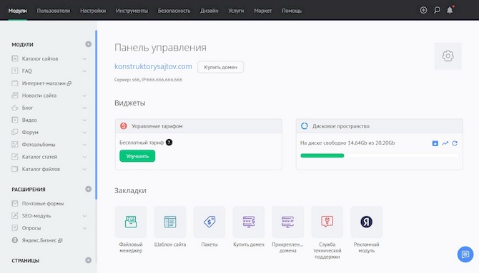Open the Настройки menu
This screenshot has height=273, width=479.
pos(93,11)
